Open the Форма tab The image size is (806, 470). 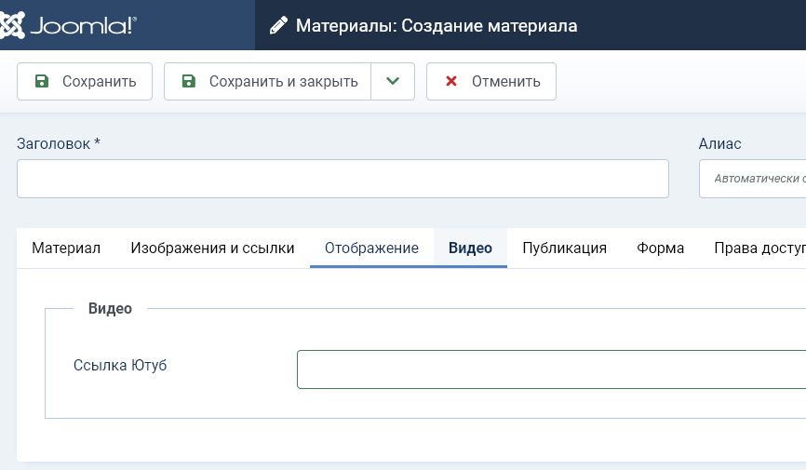click(661, 248)
